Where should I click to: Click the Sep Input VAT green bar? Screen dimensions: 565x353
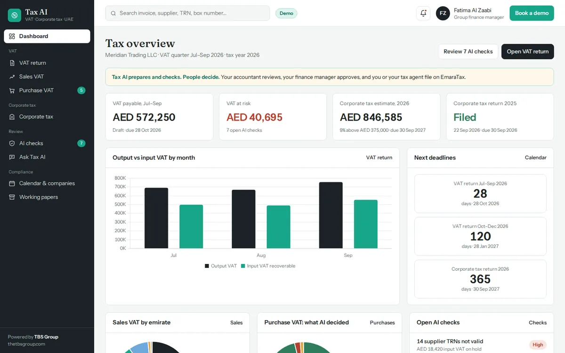coord(366,224)
